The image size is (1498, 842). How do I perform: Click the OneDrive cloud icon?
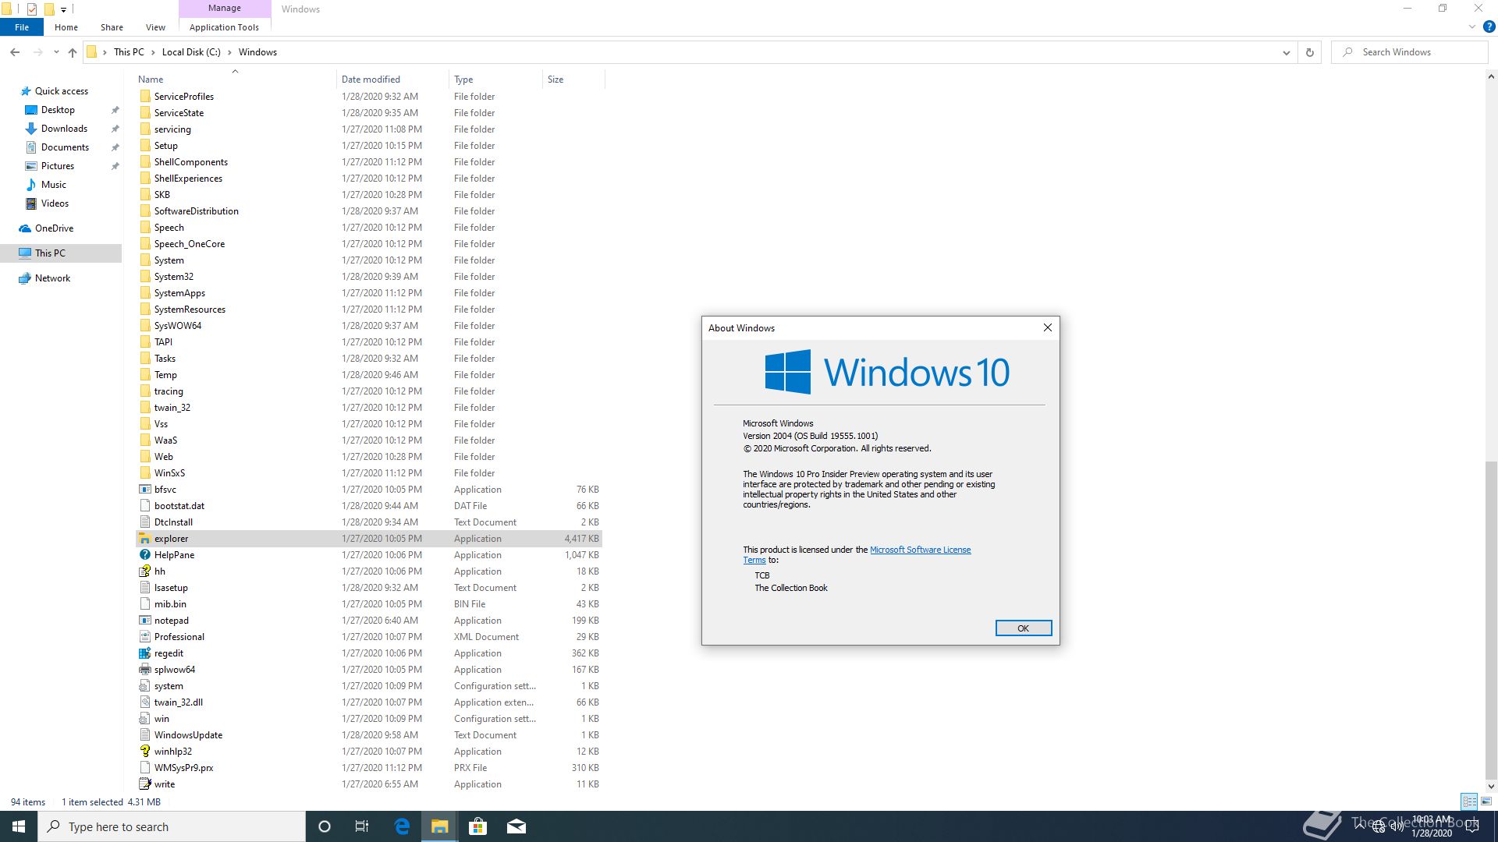[x=25, y=228]
